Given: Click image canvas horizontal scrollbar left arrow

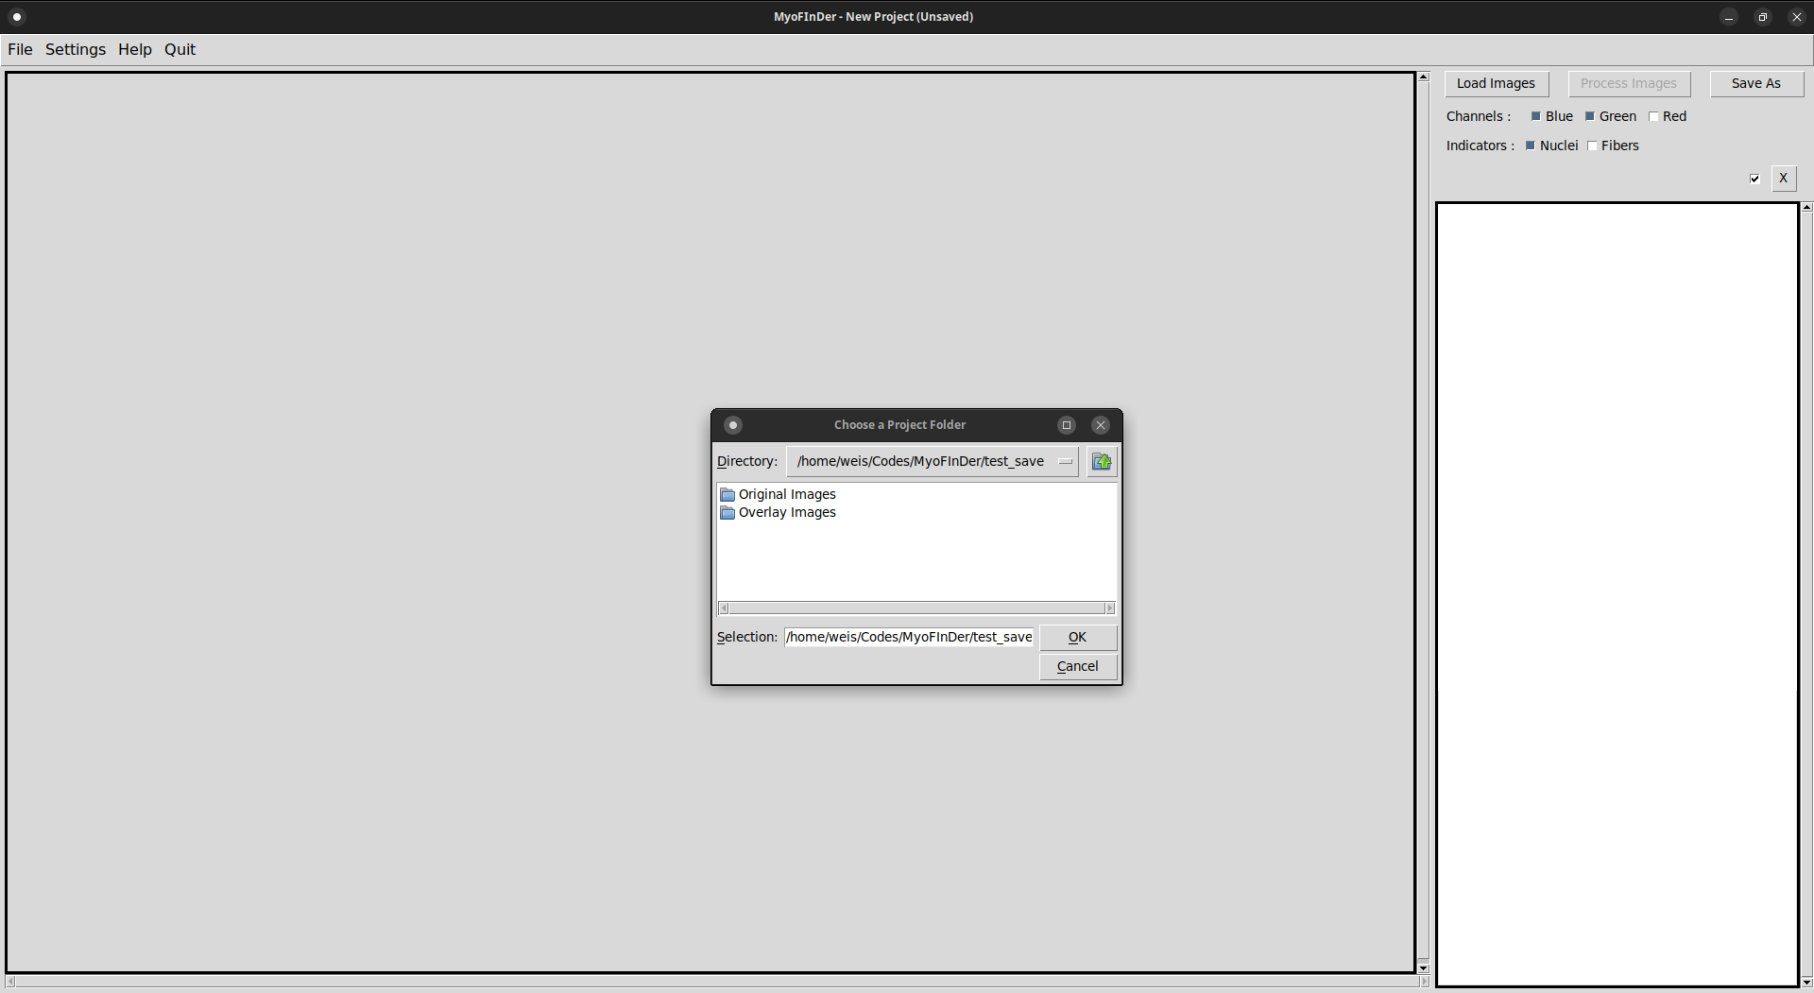Looking at the screenshot, I should click(x=10, y=983).
